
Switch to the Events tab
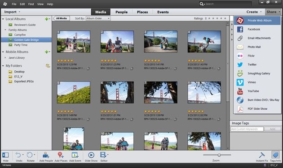(163, 12)
